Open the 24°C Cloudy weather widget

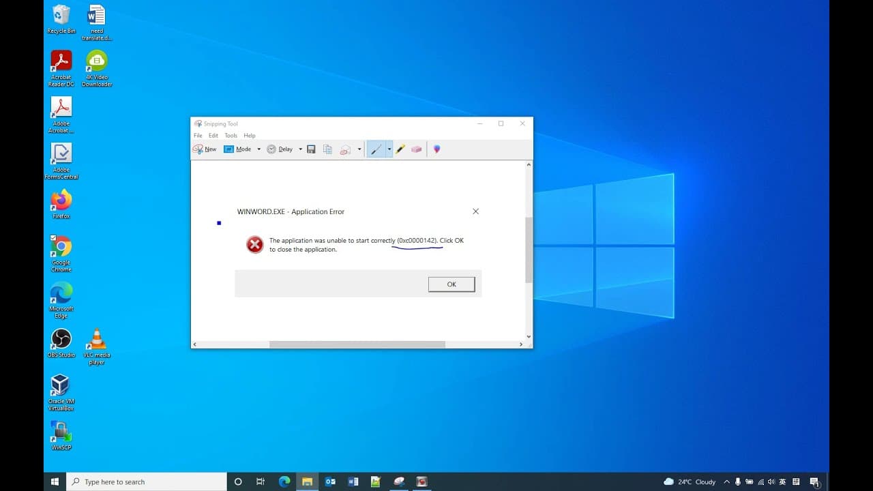coord(690,481)
